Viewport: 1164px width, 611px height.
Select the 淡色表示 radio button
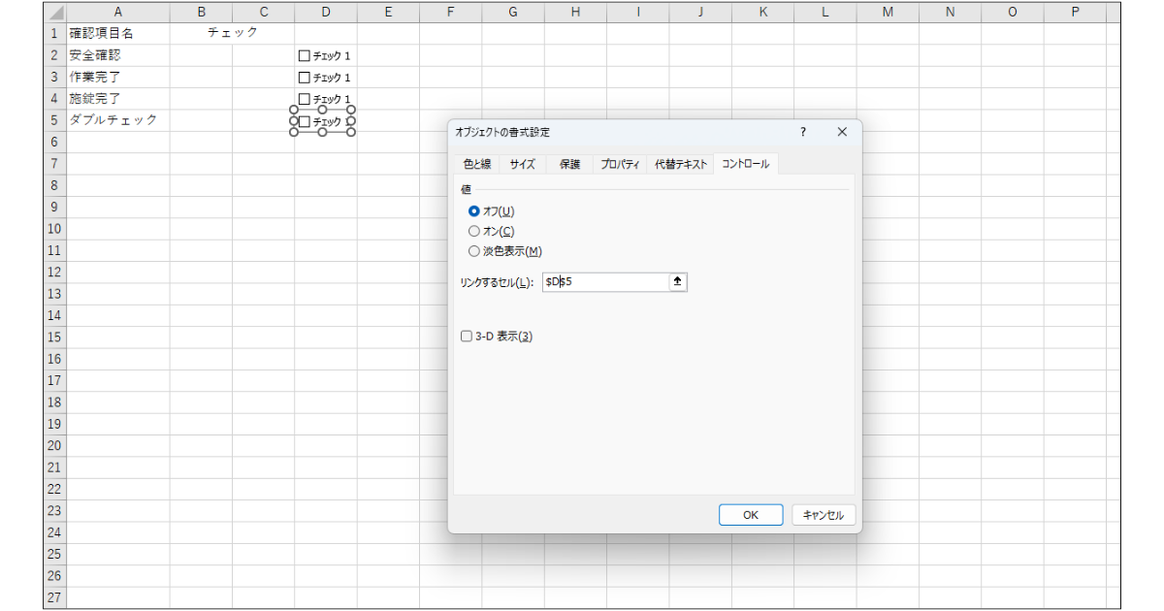(474, 251)
